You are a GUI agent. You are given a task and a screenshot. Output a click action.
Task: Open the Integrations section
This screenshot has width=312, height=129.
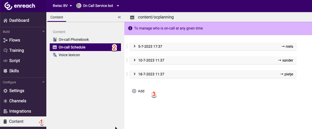click(20, 111)
